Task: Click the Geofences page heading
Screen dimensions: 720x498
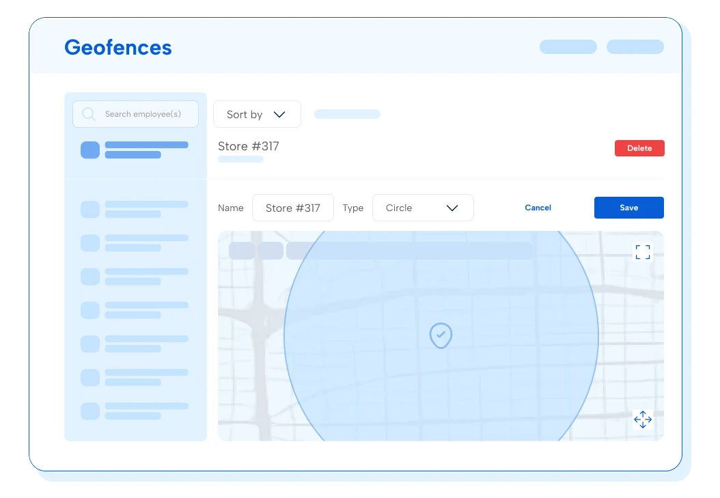Action: point(117,47)
